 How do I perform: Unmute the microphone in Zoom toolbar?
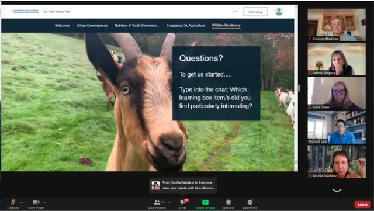(13, 205)
